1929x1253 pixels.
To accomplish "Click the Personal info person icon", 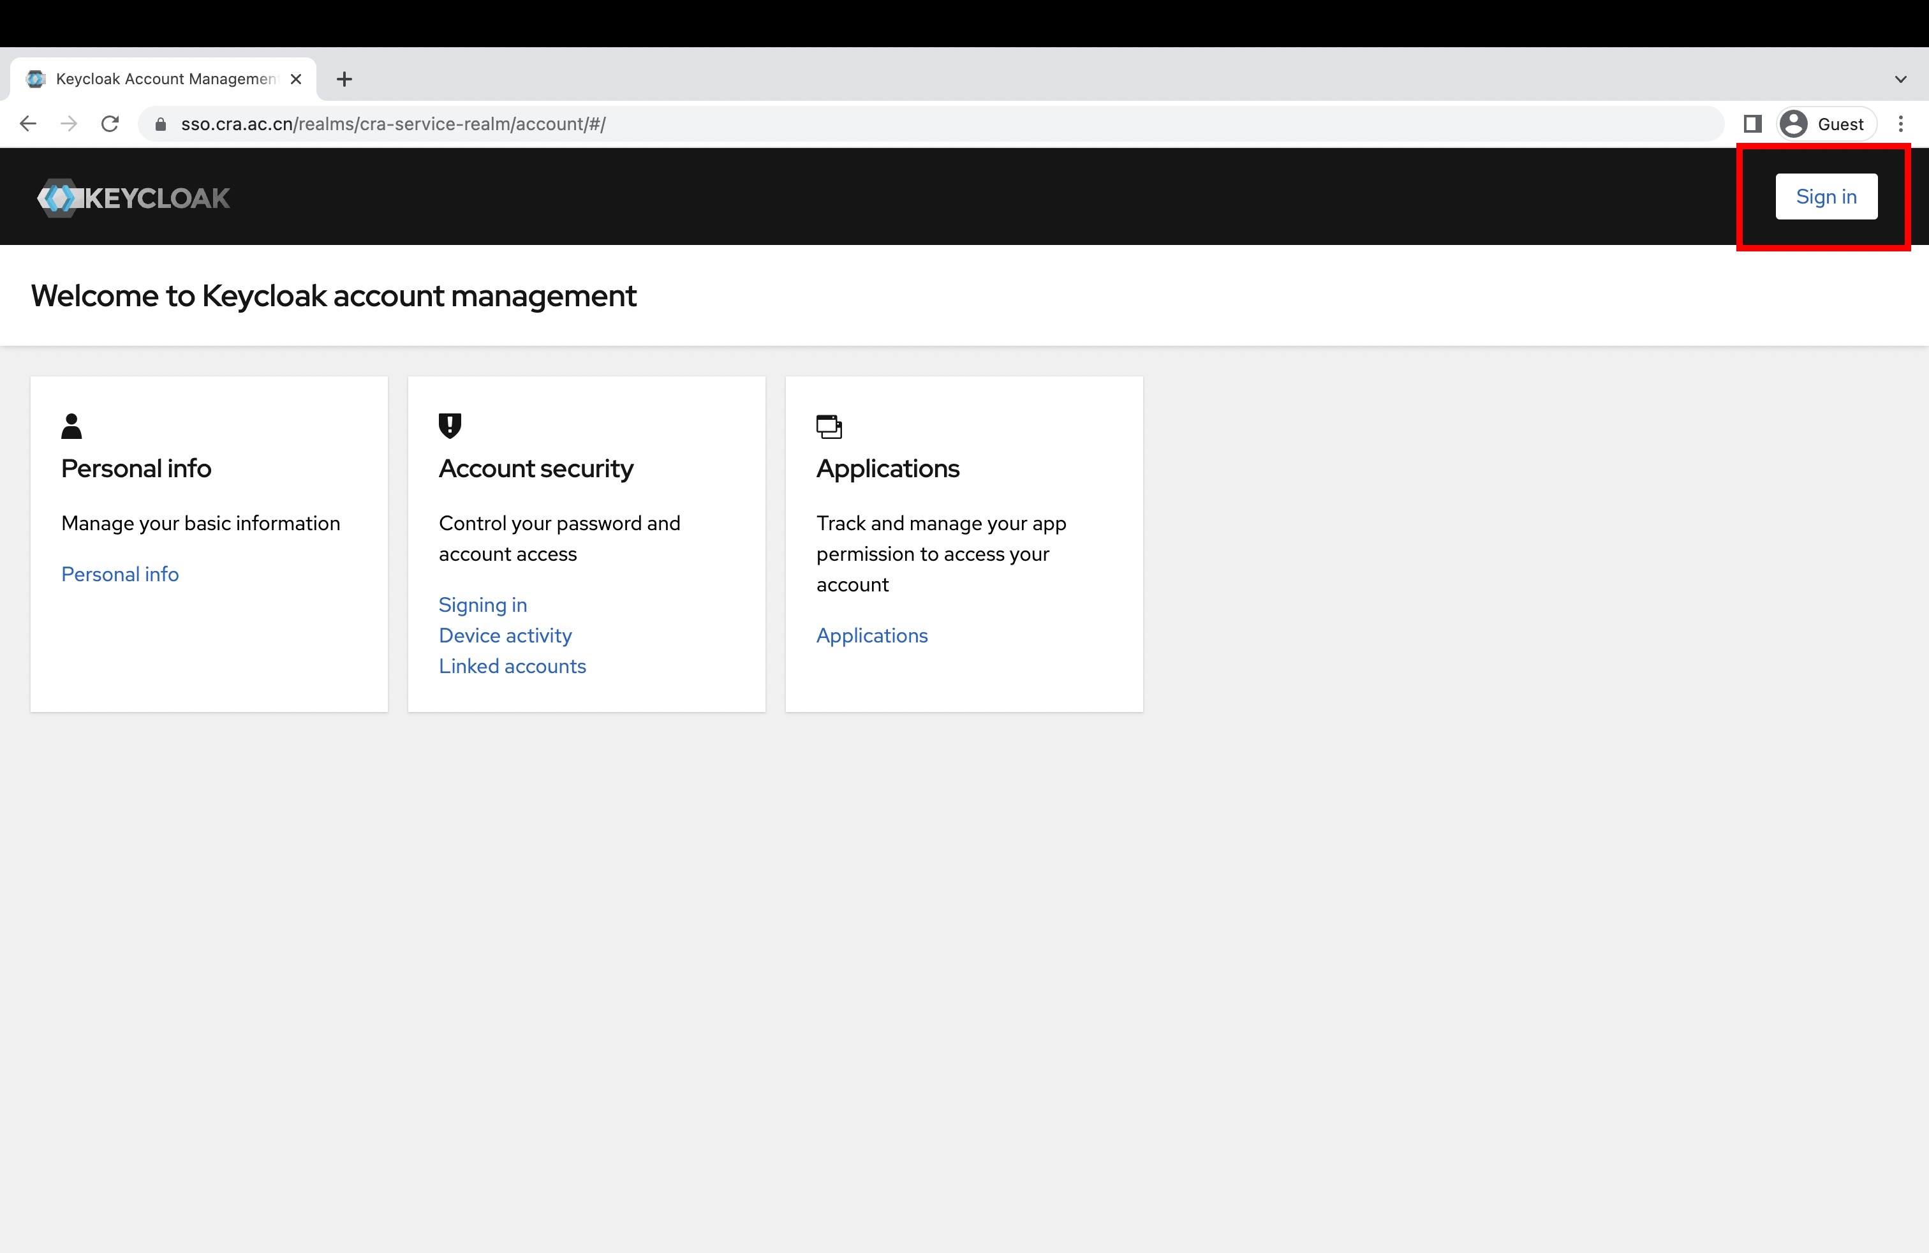I will tap(71, 426).
